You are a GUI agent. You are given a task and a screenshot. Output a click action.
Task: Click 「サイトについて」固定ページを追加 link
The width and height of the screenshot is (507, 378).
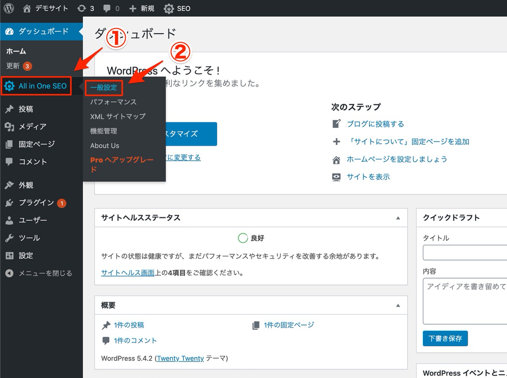point(408,142)
